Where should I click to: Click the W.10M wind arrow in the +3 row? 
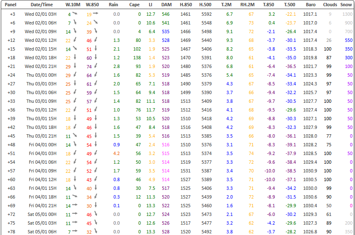(75, 14)
